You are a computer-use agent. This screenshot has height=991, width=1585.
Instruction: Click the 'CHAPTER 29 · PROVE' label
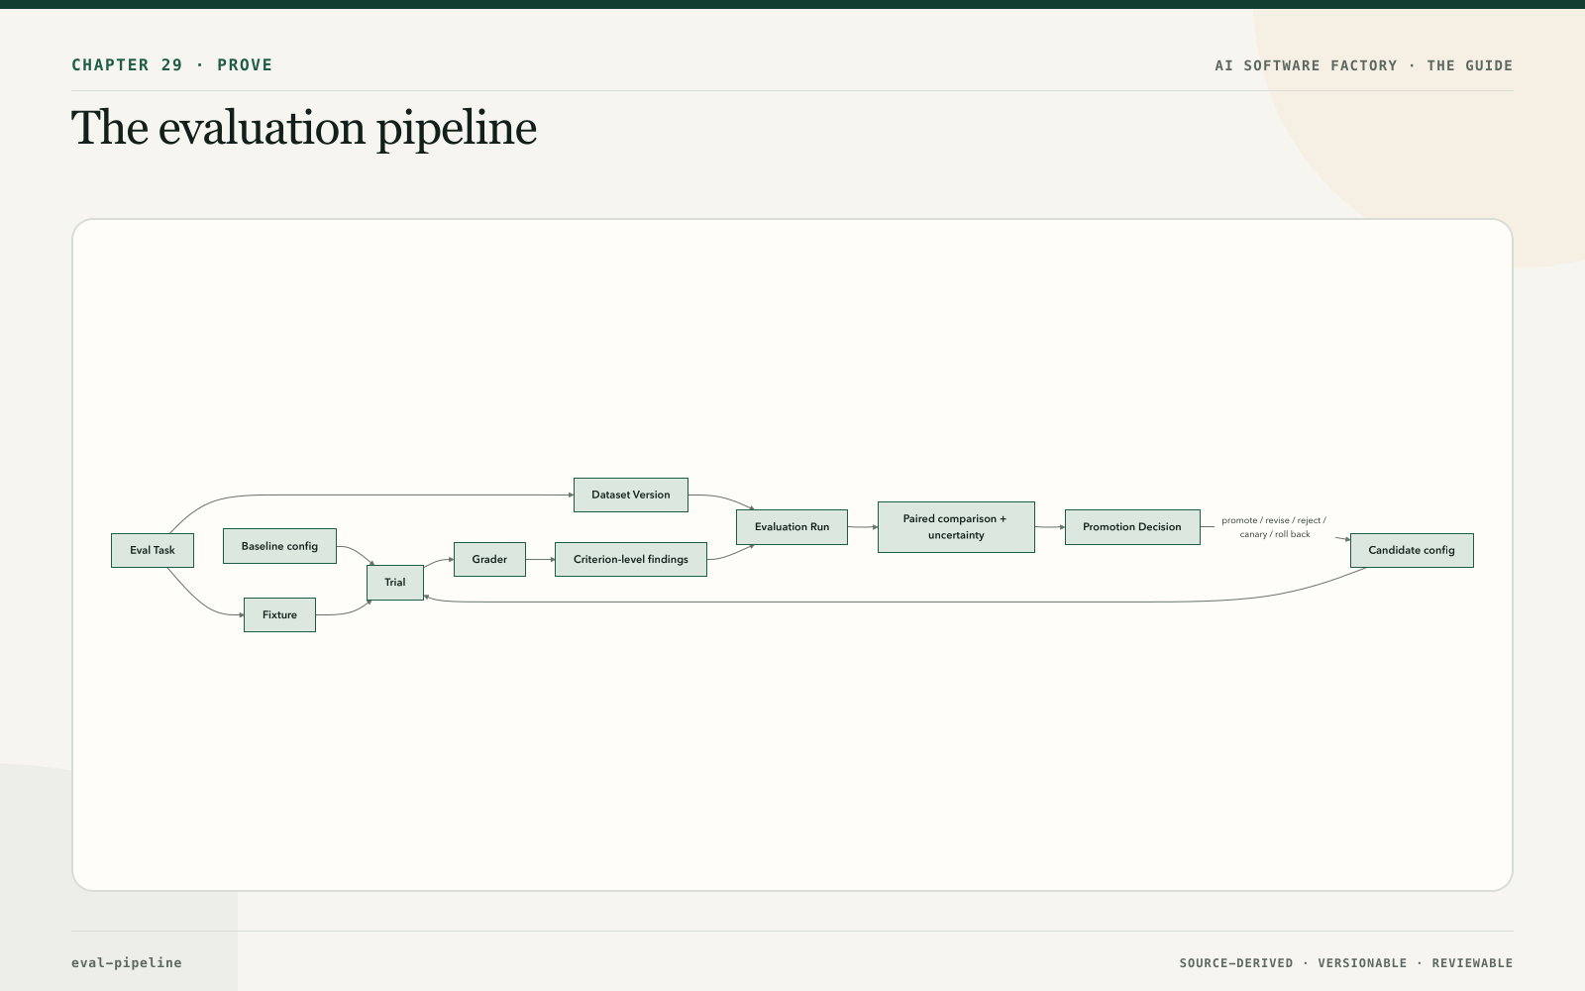pos(172,65)
